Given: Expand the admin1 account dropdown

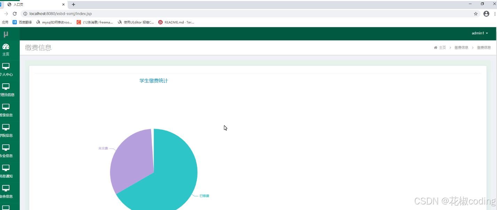Looking at the screenshot, I should pos(479,33).
